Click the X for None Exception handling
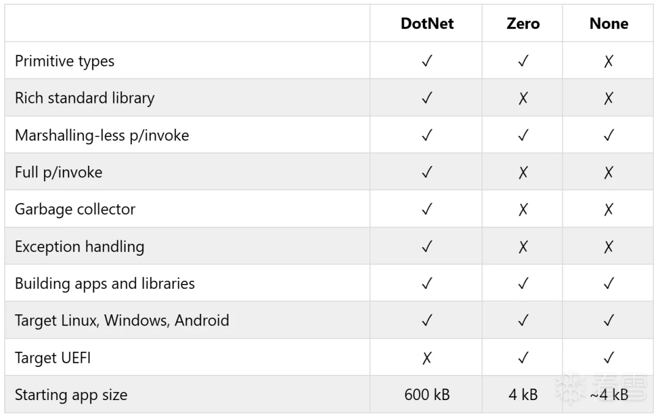The image size is (660, 419). click(x=609, y=247)
